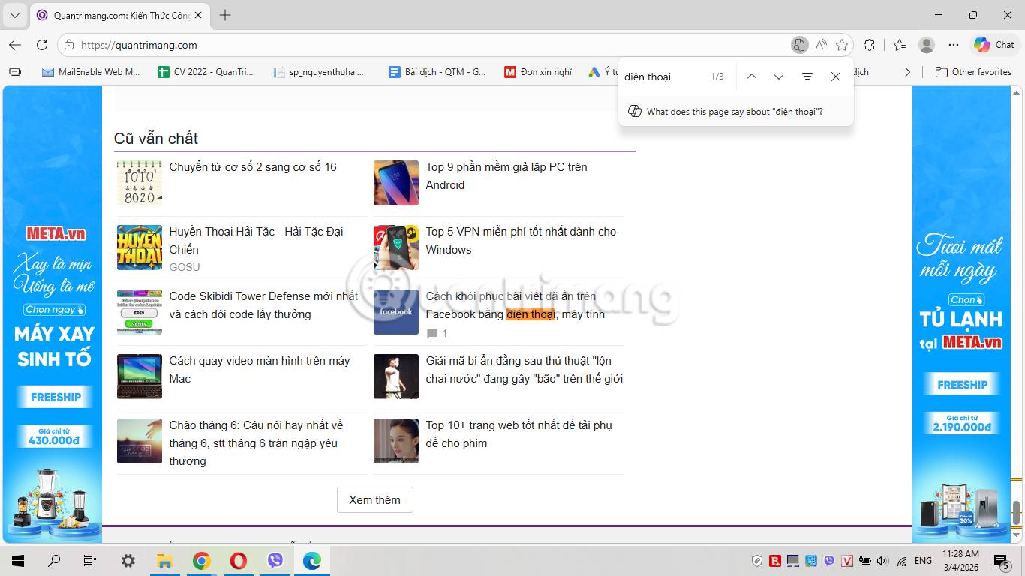Click the Huyền Thoại Hải Tặc article thumbnail

139,247
